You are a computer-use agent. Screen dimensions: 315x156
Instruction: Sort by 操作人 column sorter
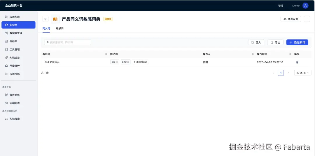[x=253, y=54]
